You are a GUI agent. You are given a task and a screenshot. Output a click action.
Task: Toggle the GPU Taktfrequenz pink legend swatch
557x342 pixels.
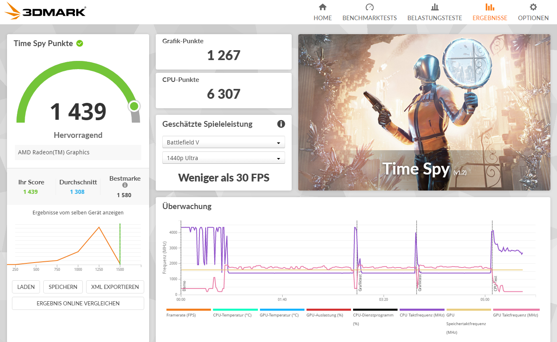click(x=516, y=309)
